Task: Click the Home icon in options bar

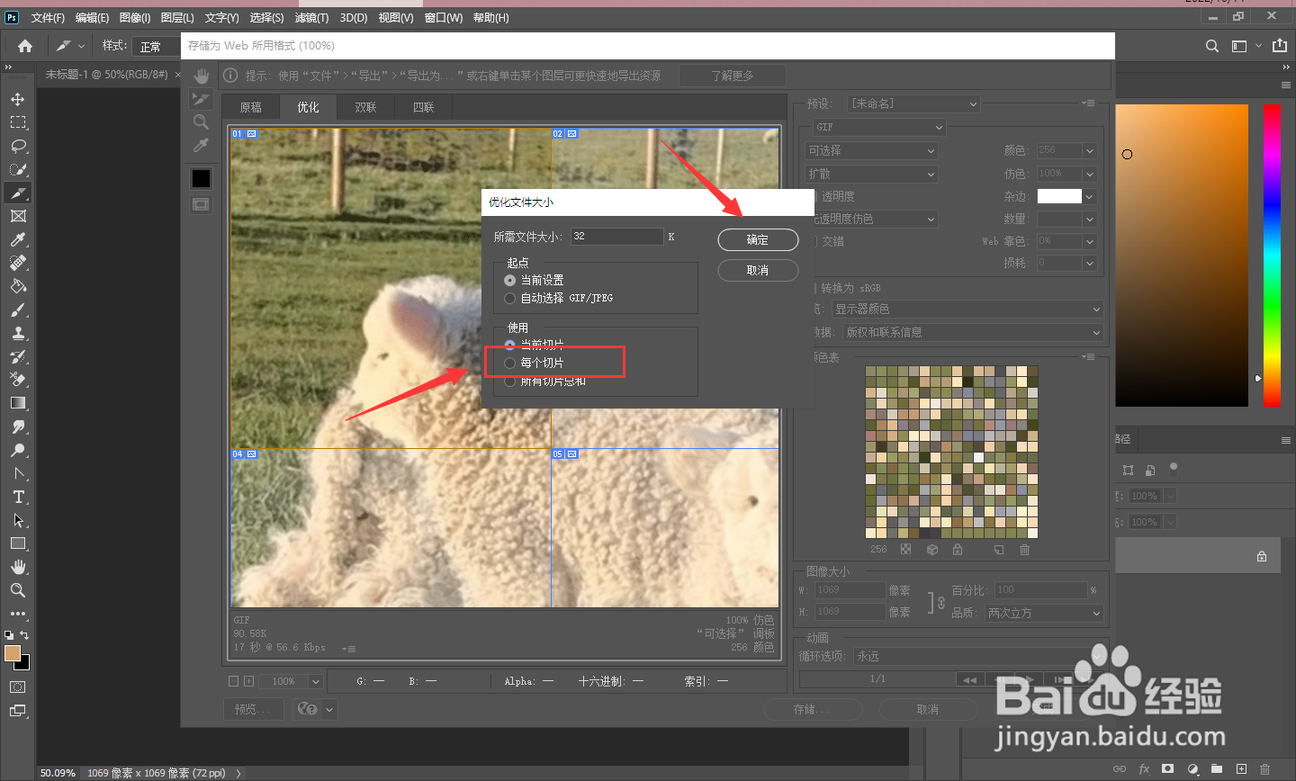Action: click(x=25, y=46)
